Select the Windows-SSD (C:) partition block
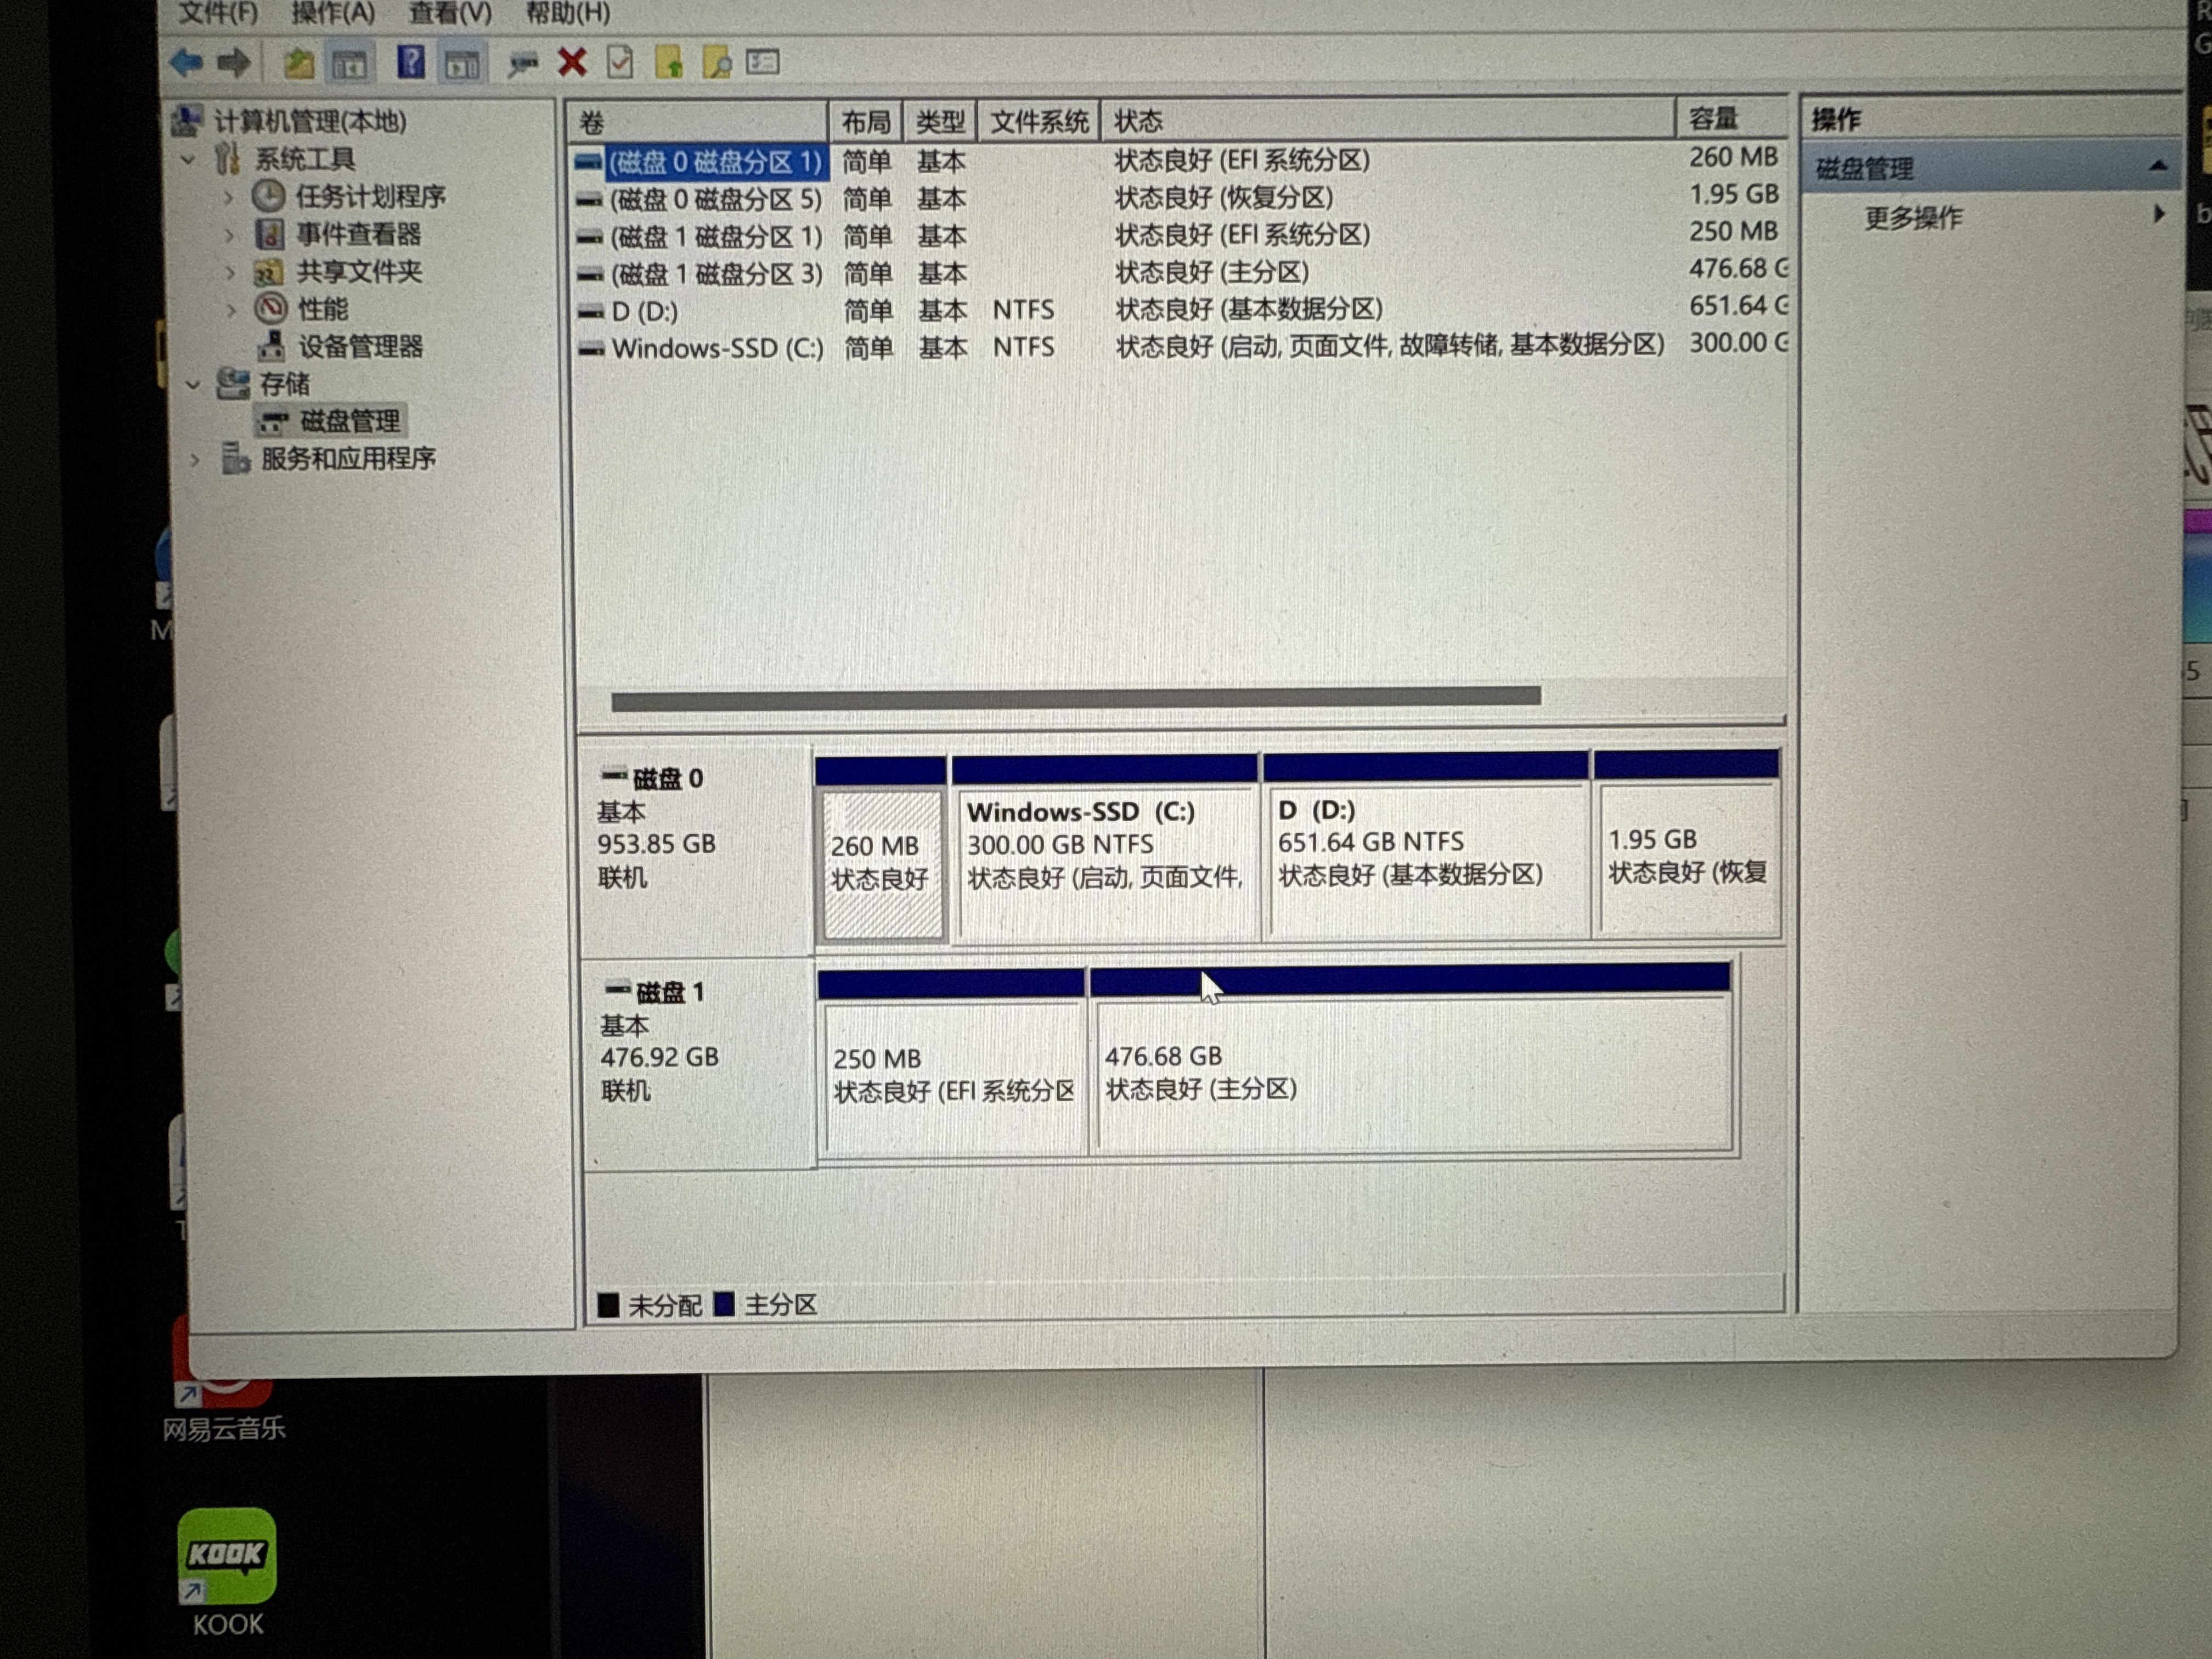Viewport: 2212px width, 1659px height. [x=1104, y=860]
